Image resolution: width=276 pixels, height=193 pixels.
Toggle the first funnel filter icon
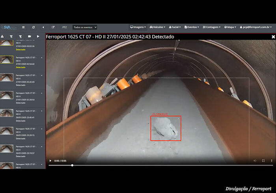(11, 36)
